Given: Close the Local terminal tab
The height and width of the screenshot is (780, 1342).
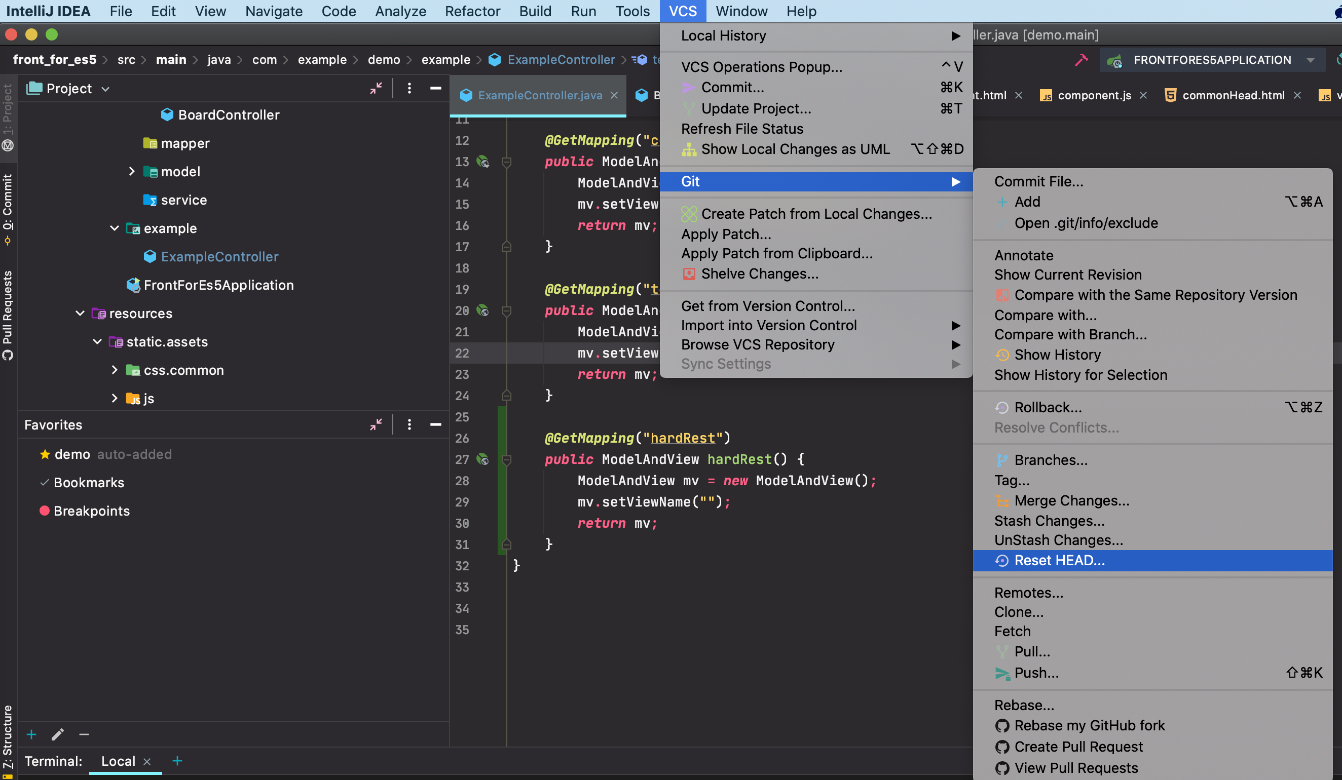Looking at the screenshot, I should point(147,762).
